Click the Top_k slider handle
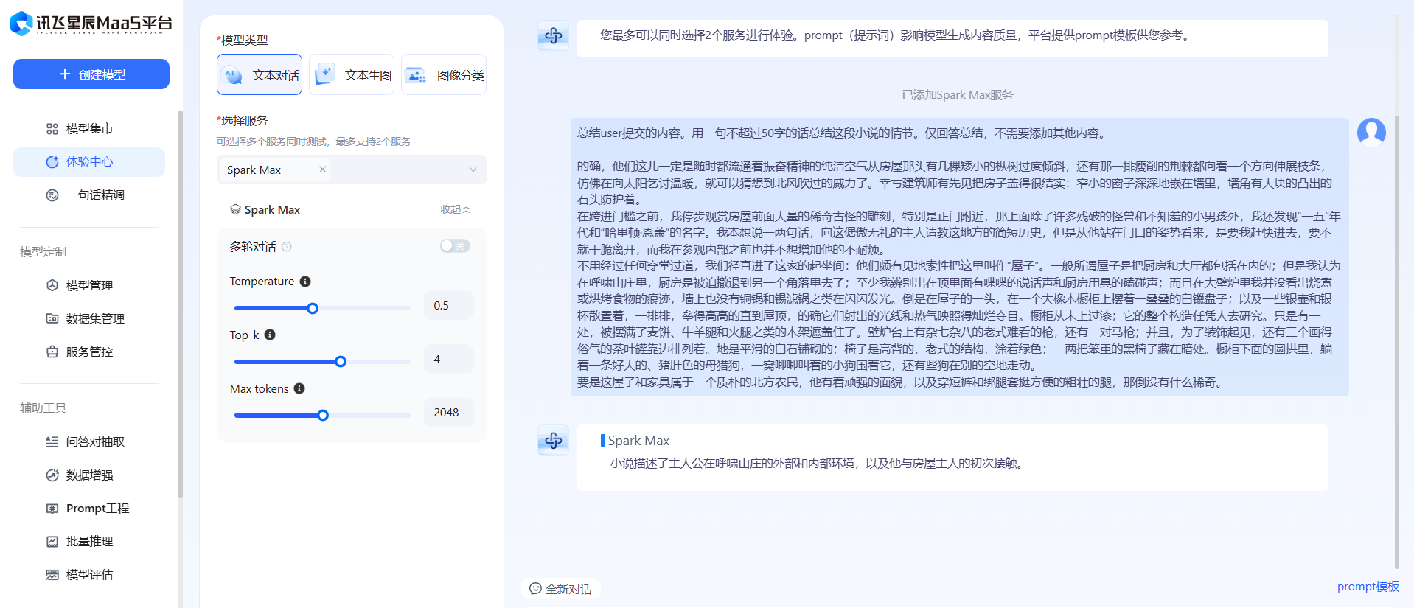Image resolution: width=1414 pixels, height=608 pixels. (x=341, y=362)
